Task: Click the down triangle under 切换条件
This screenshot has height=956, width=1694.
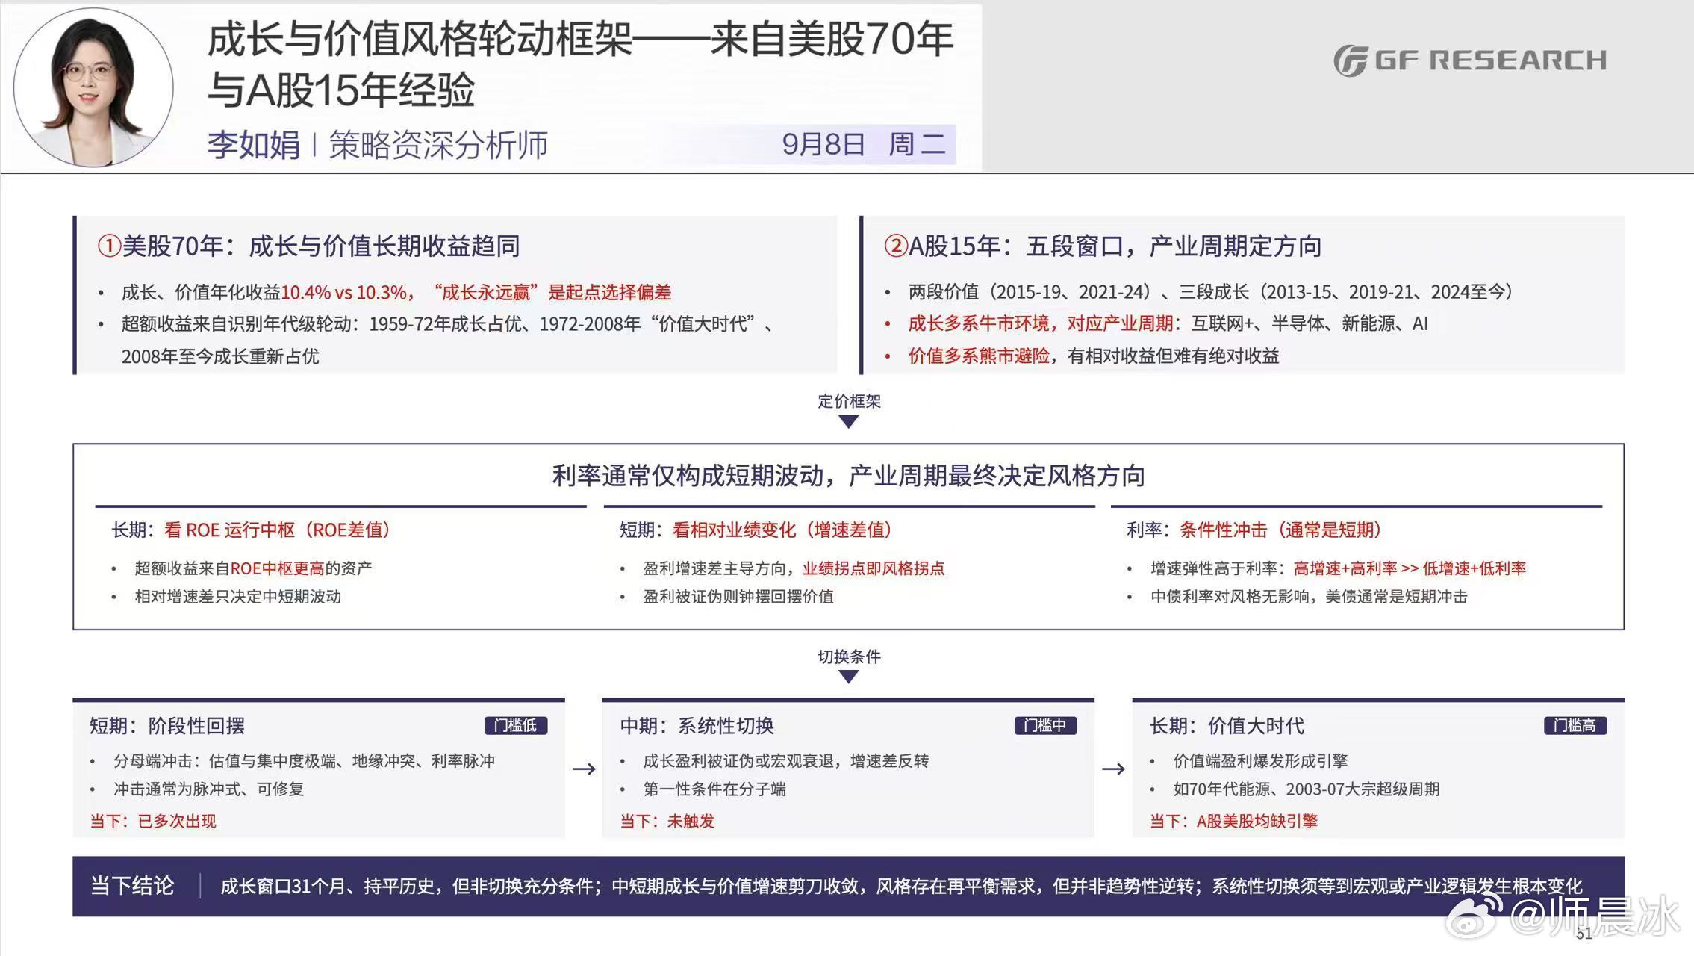Action: [x=848, y=677]
